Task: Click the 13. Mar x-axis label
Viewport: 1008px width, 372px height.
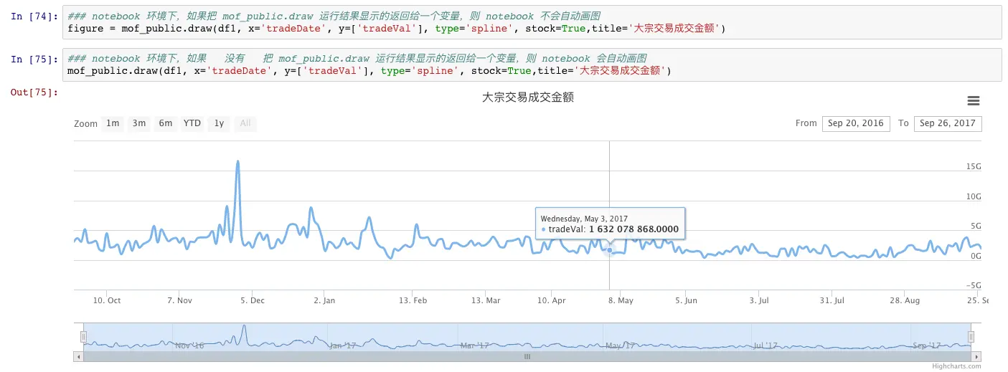Action: [x=486, y=300]
